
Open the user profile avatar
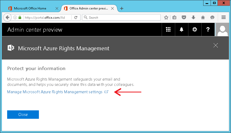tap(223, 30)
